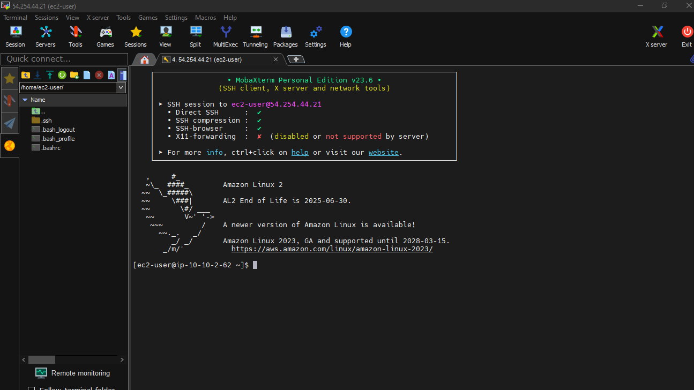
Task: Click the text file 'A' icon in SFTP toolbar
Action: coord(111,75)
